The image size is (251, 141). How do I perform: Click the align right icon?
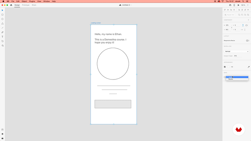245,10
